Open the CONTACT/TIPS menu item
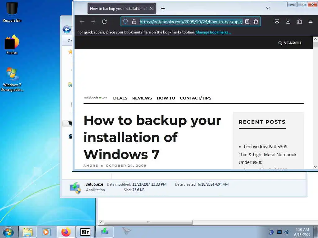The height and width of the screenshot is (238, 318). (x=196, y=98)
